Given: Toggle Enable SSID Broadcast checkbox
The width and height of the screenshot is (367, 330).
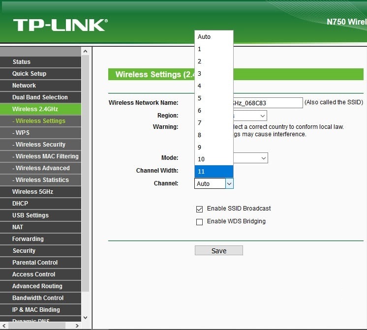Looking at the screenshot, I should coord(199,209).
